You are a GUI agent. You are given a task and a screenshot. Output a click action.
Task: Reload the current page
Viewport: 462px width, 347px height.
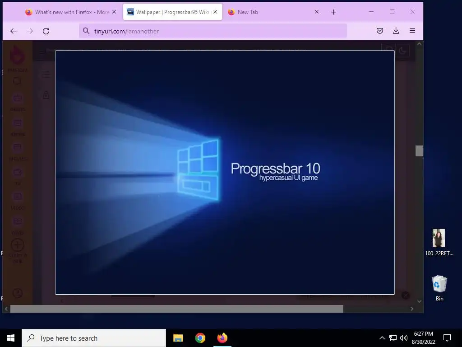coord(46,31)
